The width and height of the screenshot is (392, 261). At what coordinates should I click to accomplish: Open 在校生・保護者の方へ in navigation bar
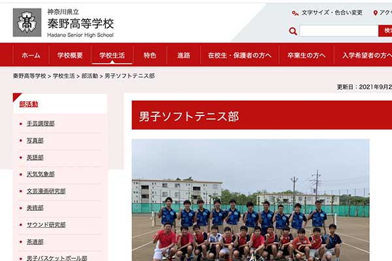[x=240, y=55]
